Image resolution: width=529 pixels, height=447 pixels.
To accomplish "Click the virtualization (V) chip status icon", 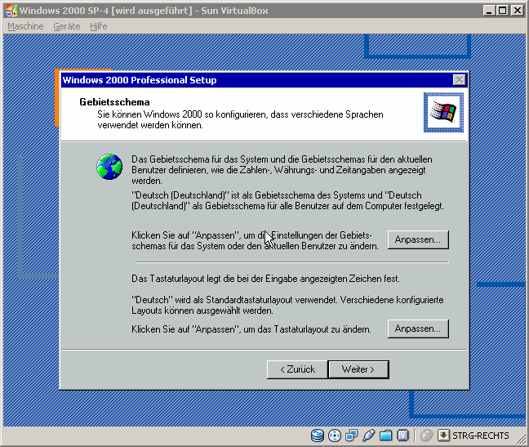I will pos(402,436).
